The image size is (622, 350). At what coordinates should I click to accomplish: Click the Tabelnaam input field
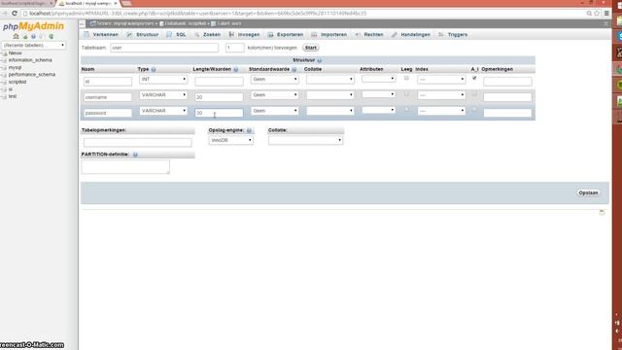pos(164,48)
